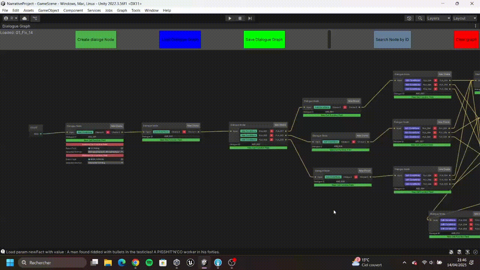Open first Selected Method dropdown on AXE_001
This screenshot has height=270, width=480.
[x=106, y=152]
